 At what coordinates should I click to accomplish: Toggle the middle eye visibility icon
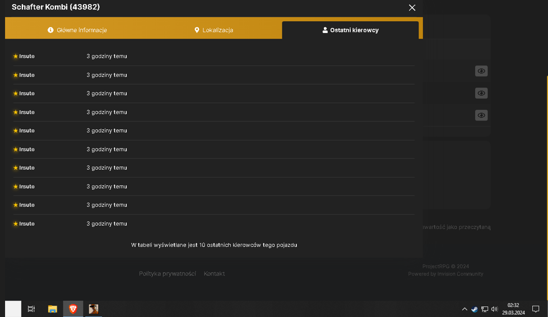pos(481,93)
